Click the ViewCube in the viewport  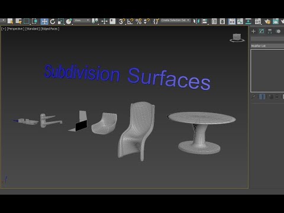click(237, 38)
